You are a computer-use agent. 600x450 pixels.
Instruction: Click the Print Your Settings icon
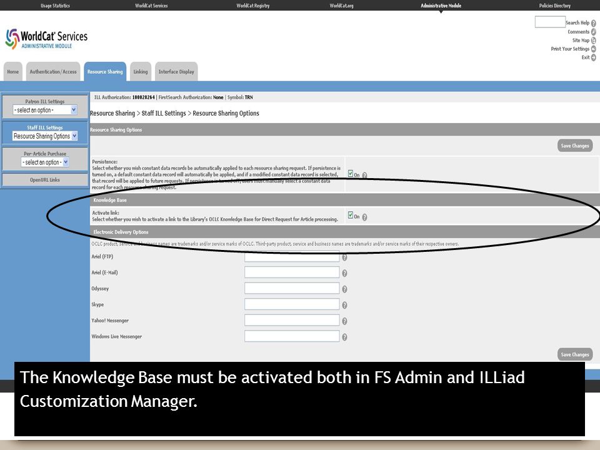pyautogui.click(x=594, y=49)
